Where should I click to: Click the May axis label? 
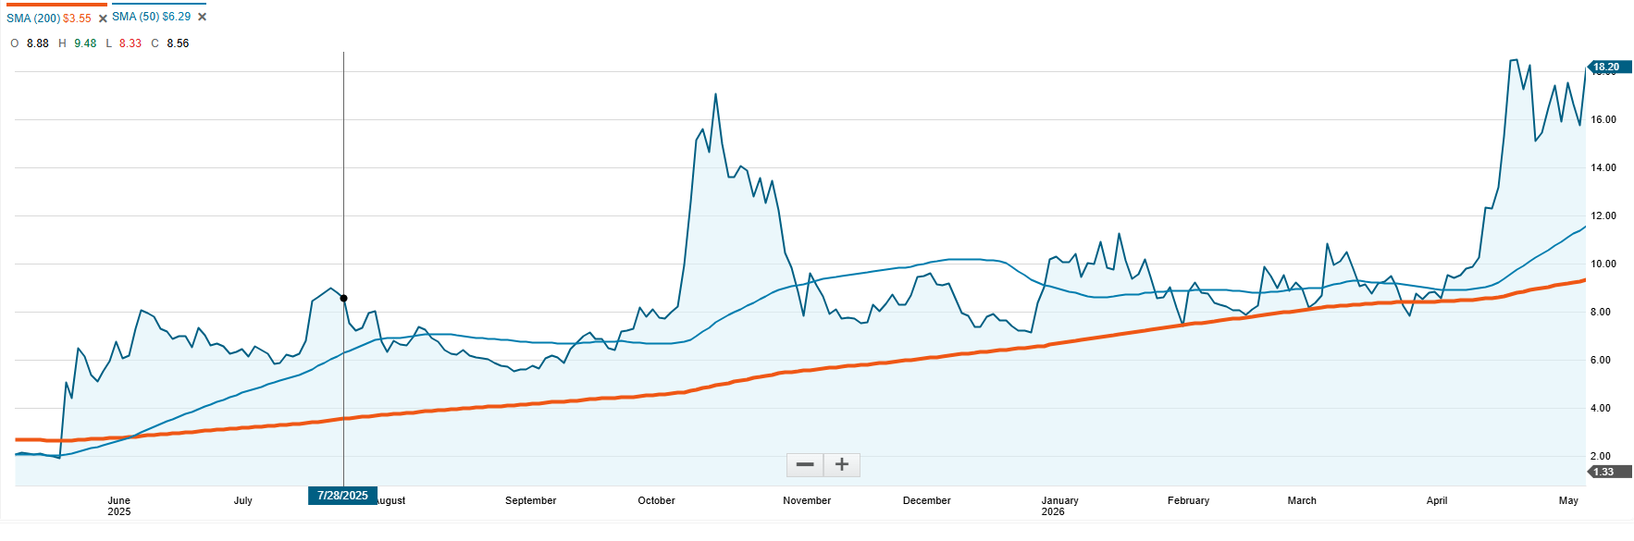(x=1568, y=500)
